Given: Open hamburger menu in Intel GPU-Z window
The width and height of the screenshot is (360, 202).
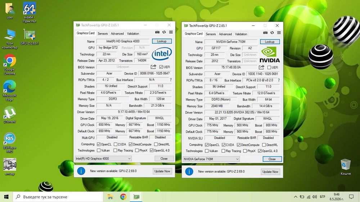Looking at the screenshot, I should tap(171, 32).
